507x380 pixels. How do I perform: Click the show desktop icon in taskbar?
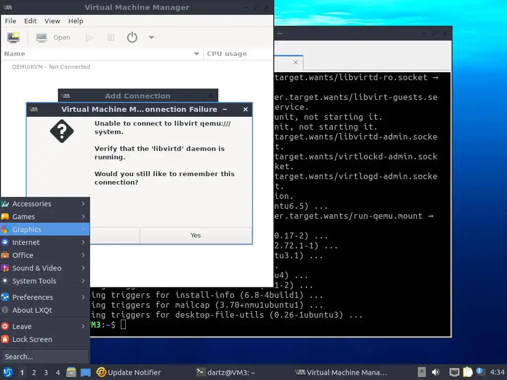[x=86, y=373]
